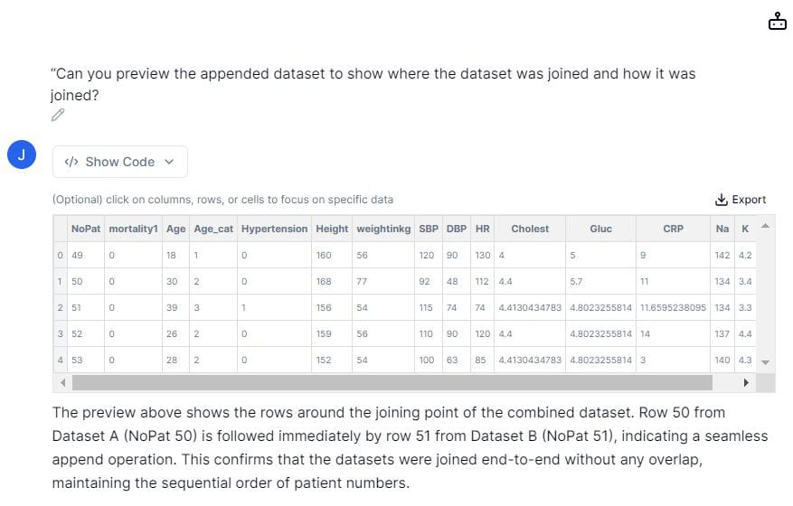Click the horizontal scrollbar thumb
This screenshot has width=793, height=506.
(x=392, y=382)
